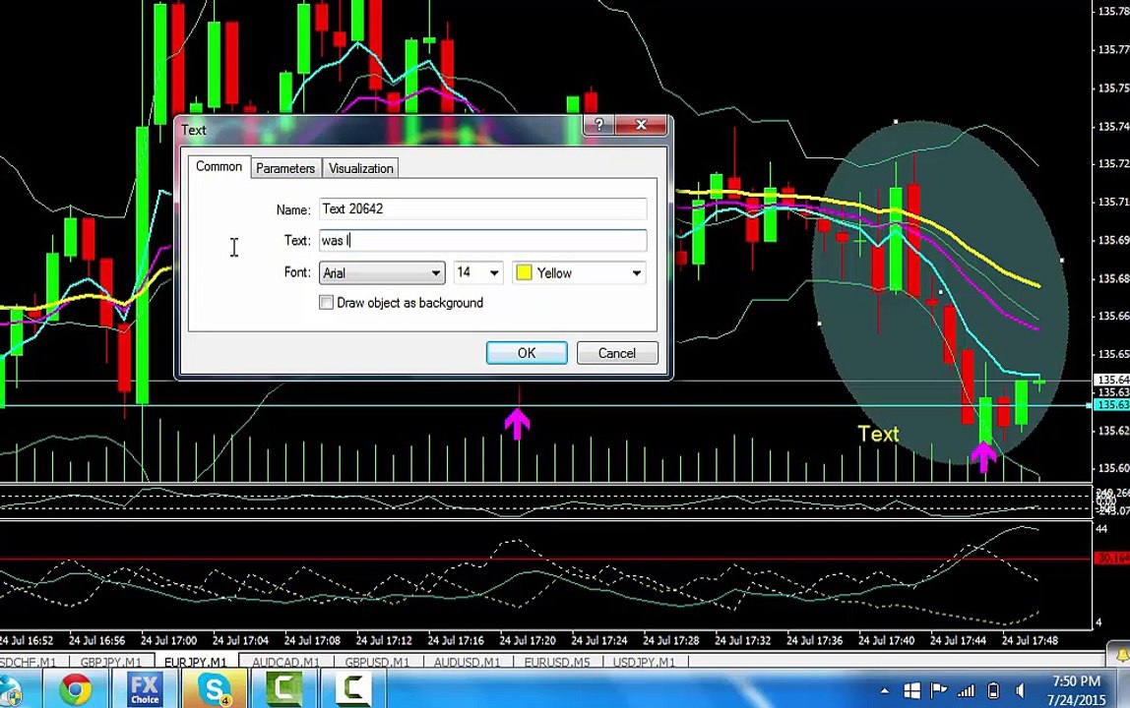Click the 135.64 price label on axis
Viewport: 1130px width, 708px height.
(x=1112, y=379)
